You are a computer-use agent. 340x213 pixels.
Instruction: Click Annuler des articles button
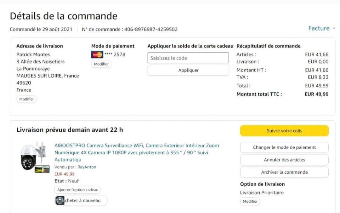(x=284, y=160)
